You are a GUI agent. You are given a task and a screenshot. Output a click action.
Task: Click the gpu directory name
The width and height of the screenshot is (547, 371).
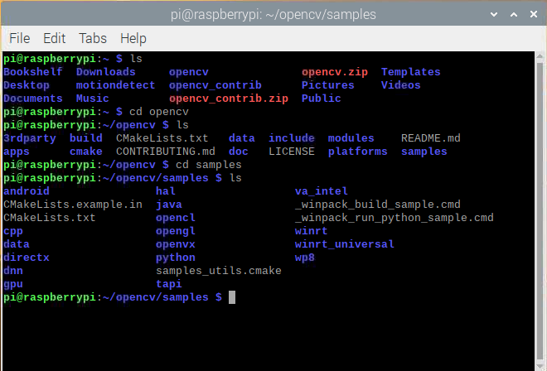13,285
